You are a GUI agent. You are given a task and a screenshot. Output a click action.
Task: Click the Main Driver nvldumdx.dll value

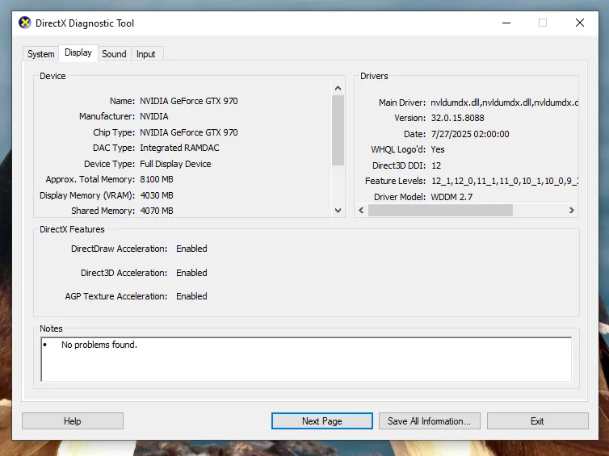click(505, 102)
